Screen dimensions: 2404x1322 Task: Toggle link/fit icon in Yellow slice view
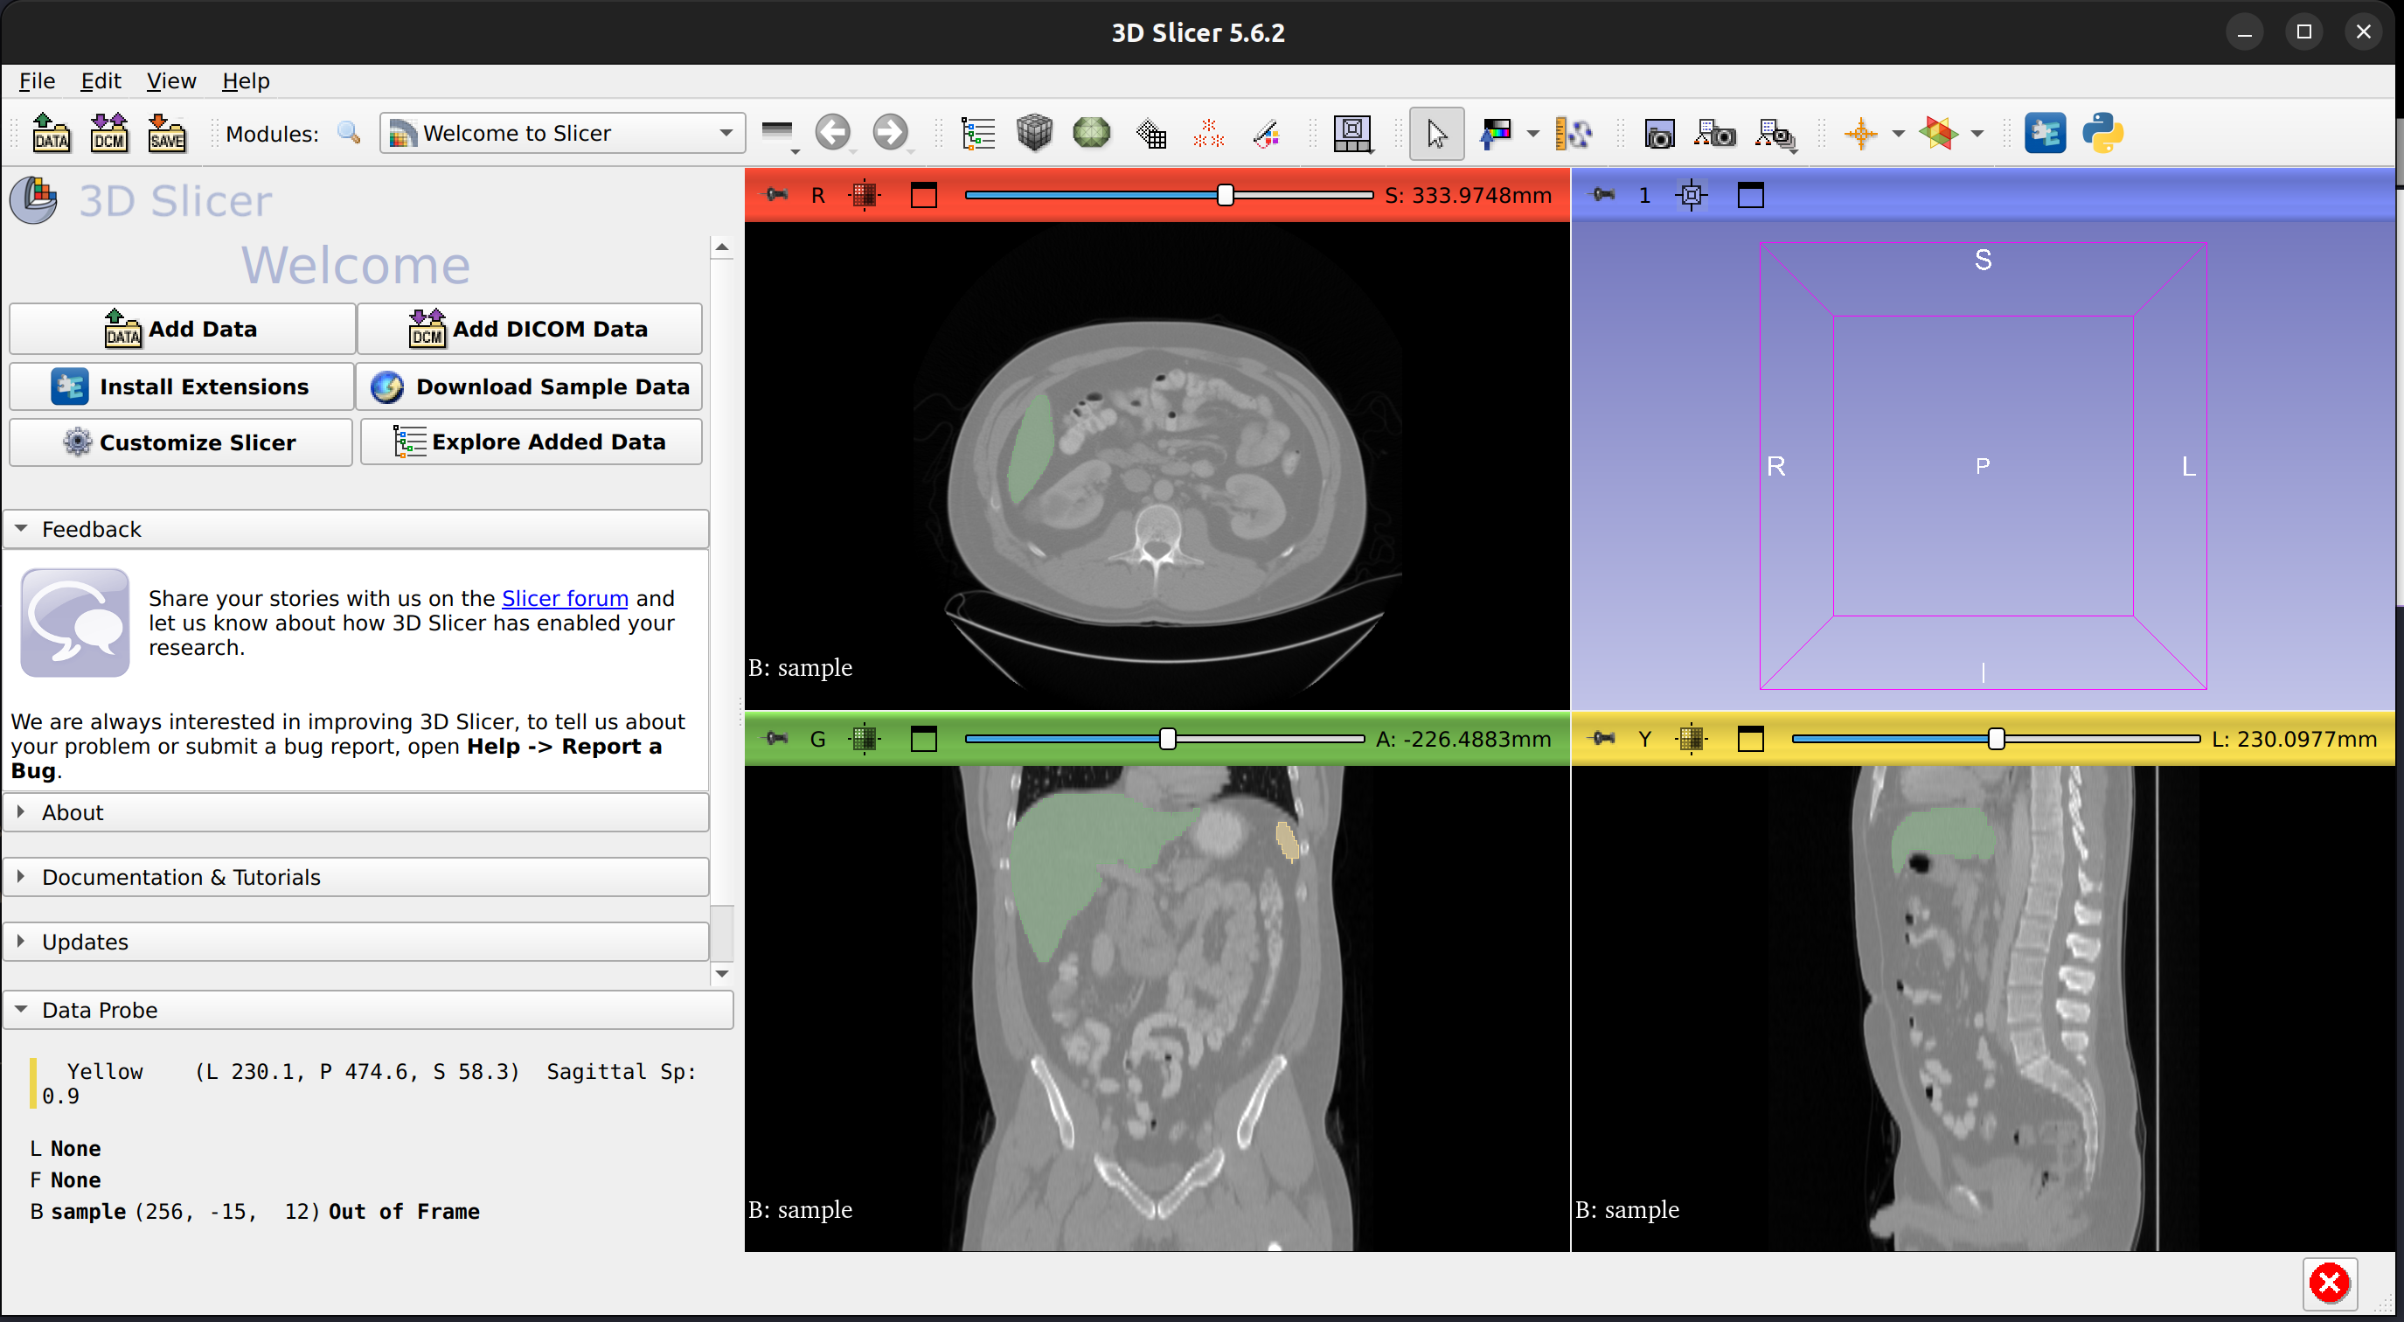1691,739
